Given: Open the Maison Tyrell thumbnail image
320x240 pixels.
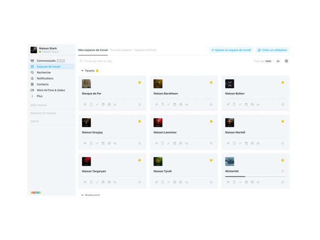Looking at the screenshot, I should tap(158, 162).
